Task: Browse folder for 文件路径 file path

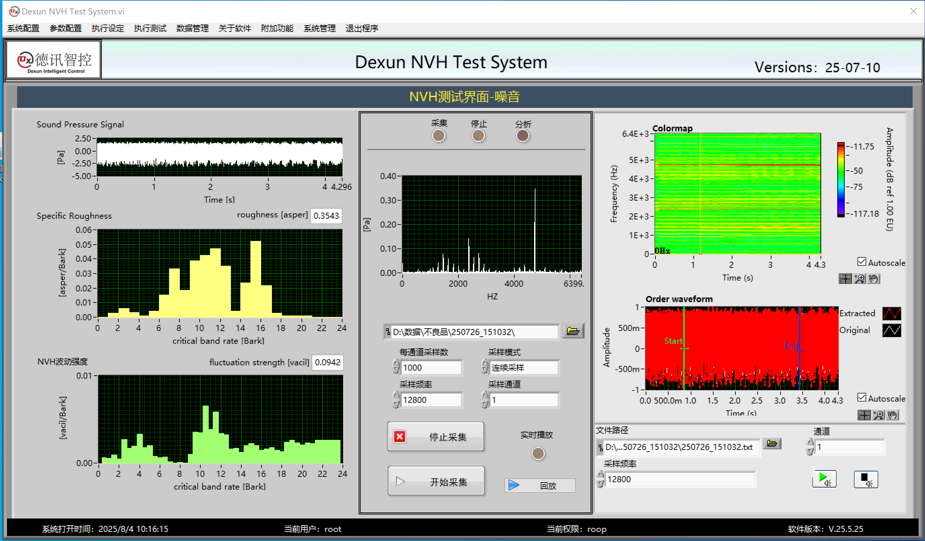Action: [772, 443]
